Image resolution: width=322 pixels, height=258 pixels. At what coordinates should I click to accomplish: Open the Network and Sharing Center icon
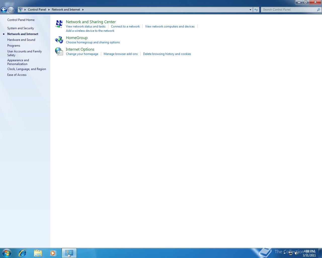tap(59, 24)
